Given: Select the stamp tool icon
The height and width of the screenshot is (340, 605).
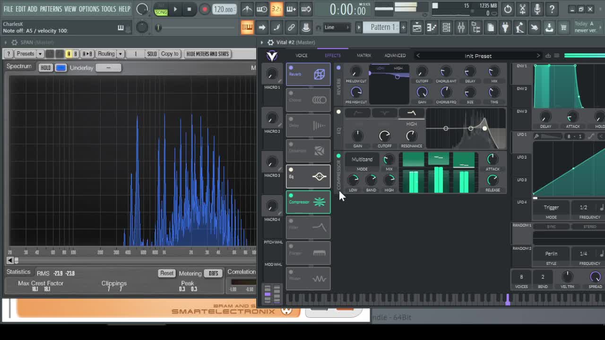Looking at the screenshot, I should 306,27.
